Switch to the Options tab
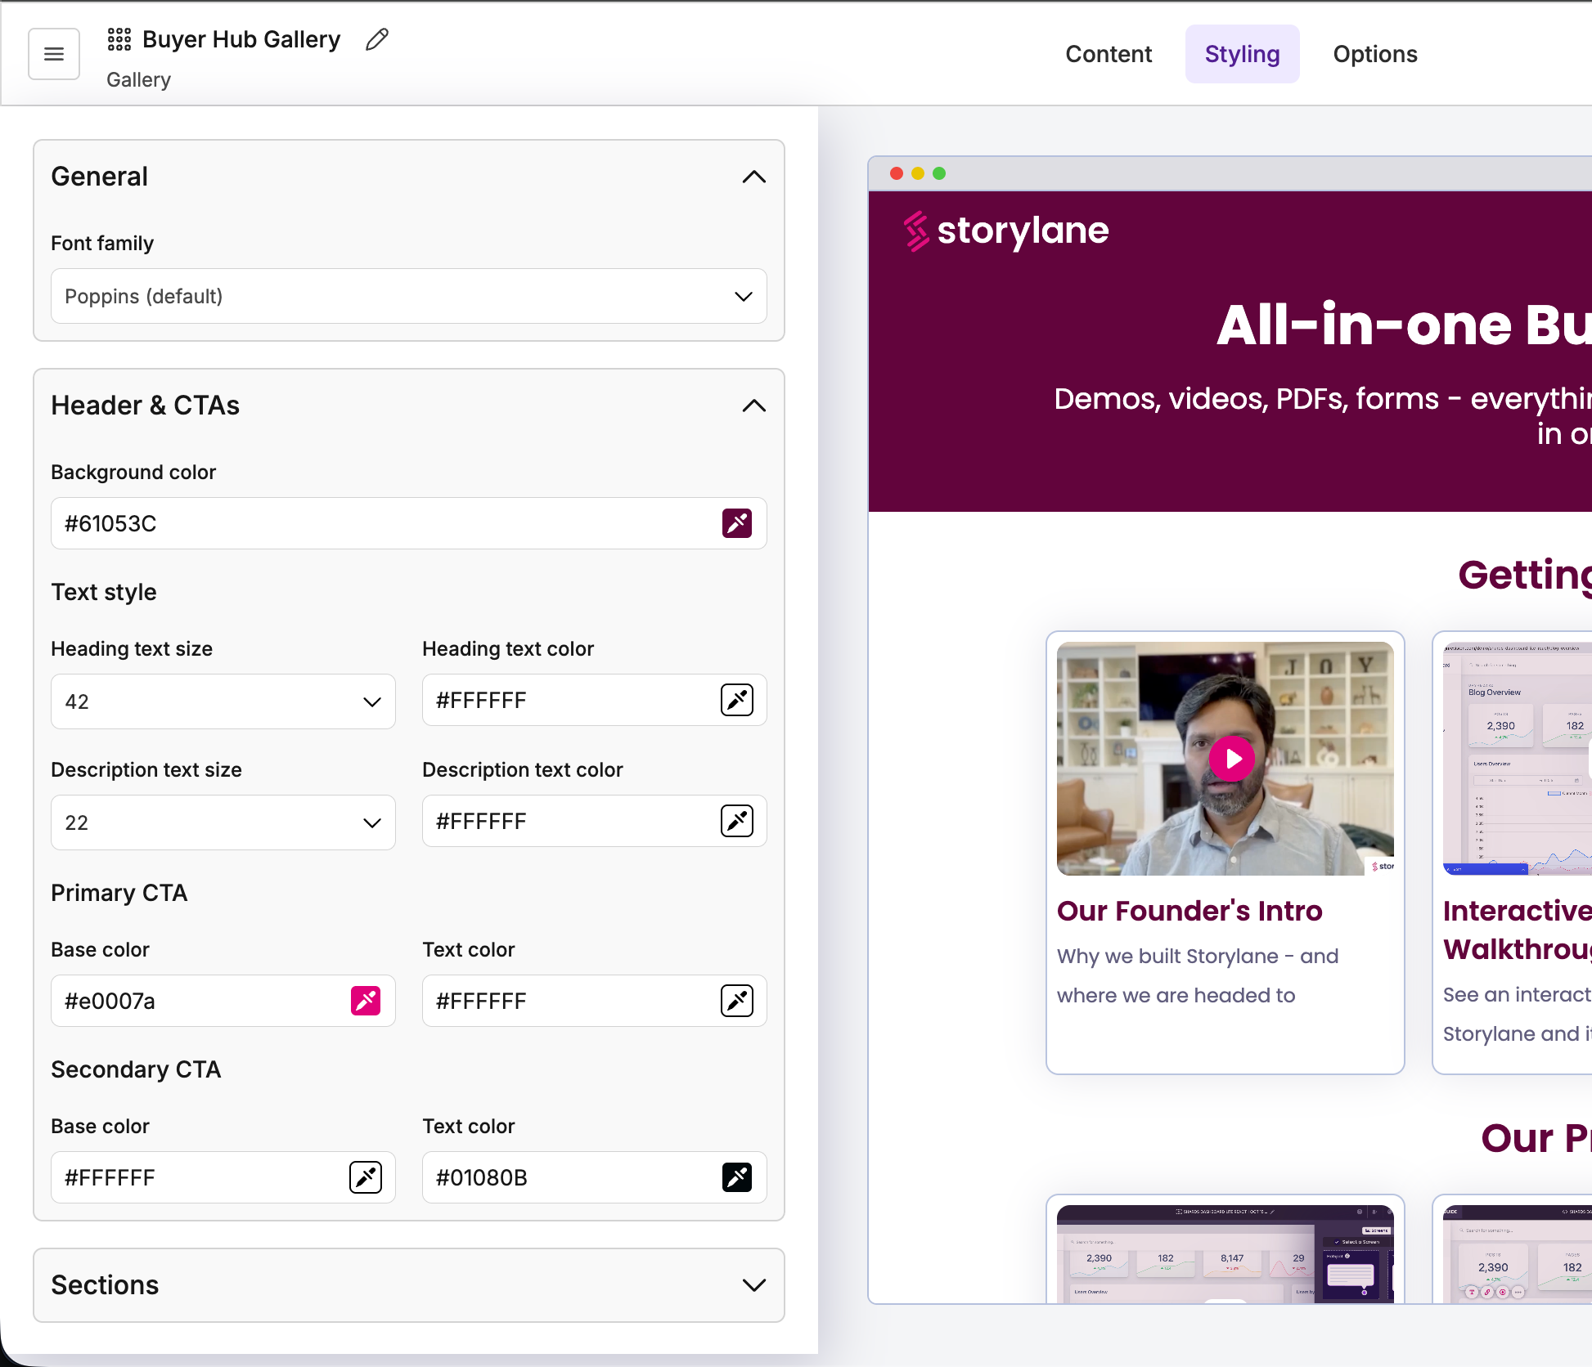This screenshot has height=1367, width=1592. [1374, 54]
